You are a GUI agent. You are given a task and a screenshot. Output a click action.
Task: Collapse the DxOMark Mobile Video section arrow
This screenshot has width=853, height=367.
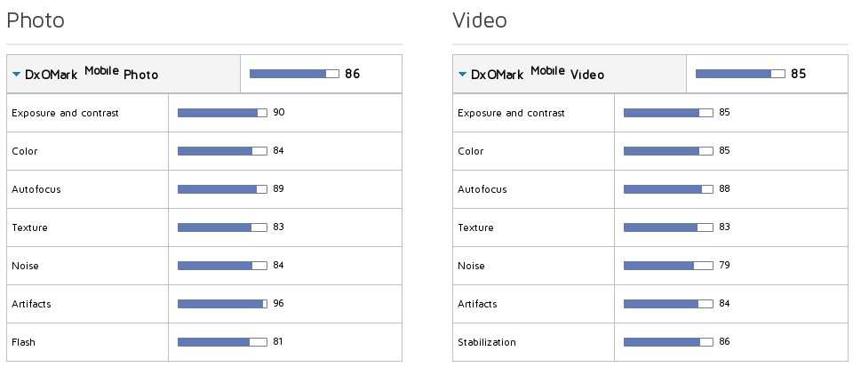point(462,74)
